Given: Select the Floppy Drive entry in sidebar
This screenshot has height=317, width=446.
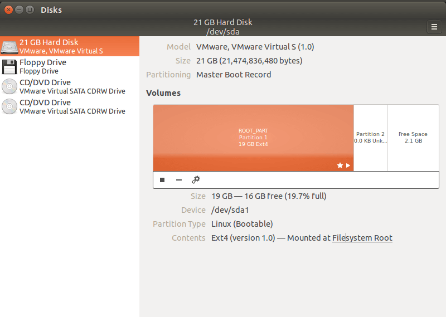Looking at the screenshot, I should coord(70,66).
